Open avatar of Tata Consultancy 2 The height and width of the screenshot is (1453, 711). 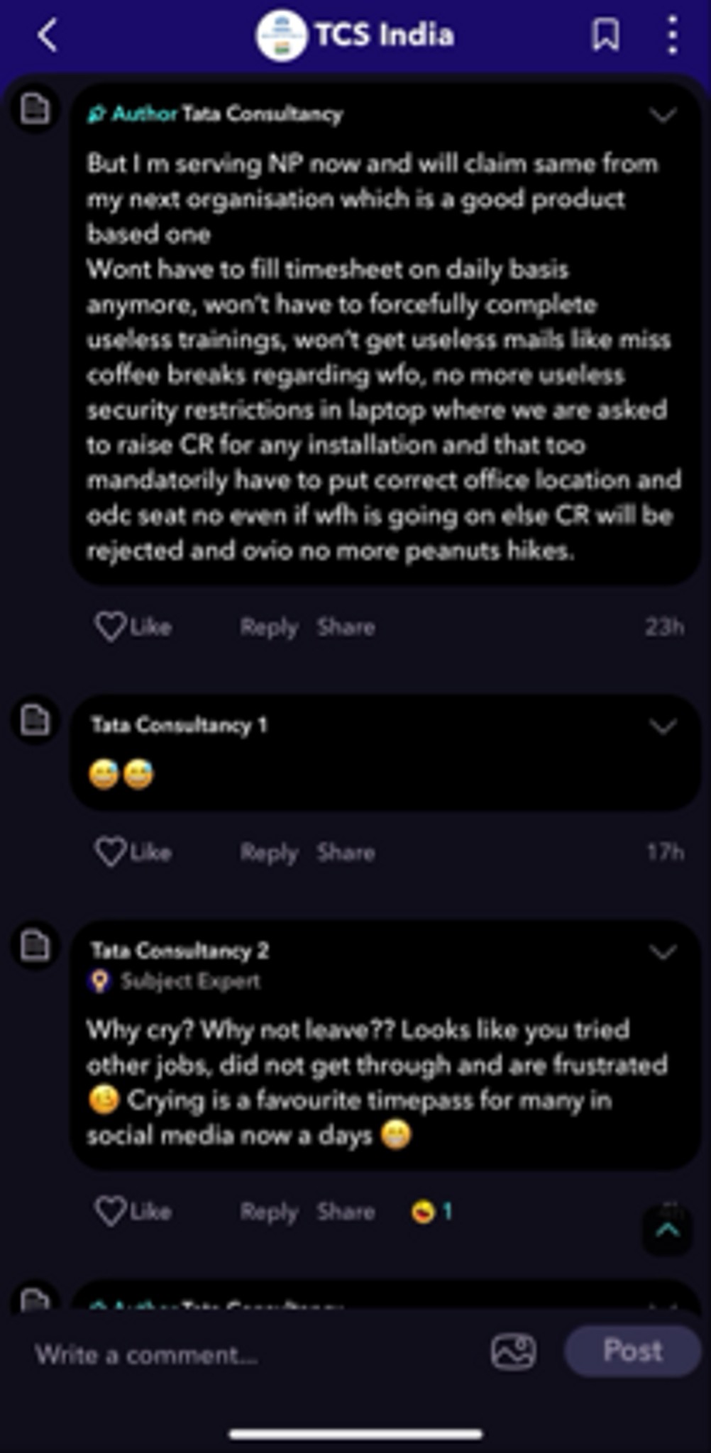tap(35, 946)
